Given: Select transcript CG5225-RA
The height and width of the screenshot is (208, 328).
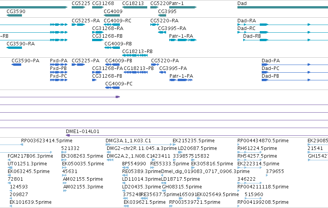Looking at the screenshot, I should click(79, 25).
